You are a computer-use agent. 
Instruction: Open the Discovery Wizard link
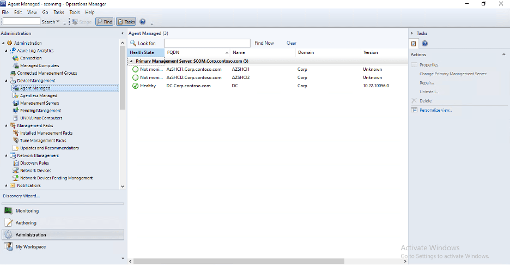point(21,196)
